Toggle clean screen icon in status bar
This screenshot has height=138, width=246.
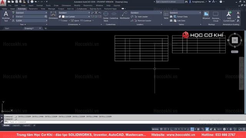tap(240, 129)
